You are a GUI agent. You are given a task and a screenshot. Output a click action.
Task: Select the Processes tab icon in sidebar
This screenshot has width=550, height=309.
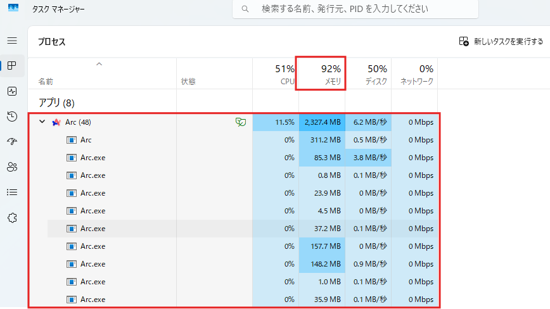(12, 66)
